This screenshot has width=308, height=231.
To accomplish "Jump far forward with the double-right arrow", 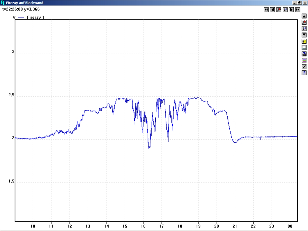I will (298, 10).
